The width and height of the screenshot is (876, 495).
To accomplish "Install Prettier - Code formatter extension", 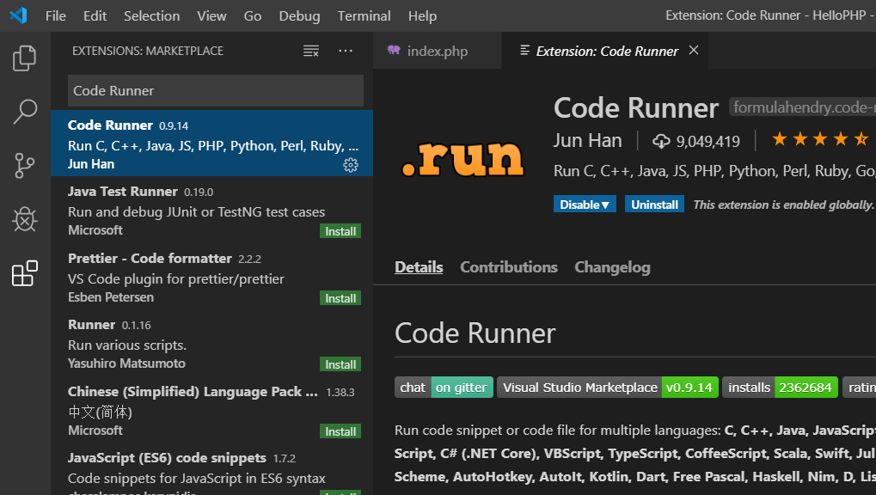I will (340, 298).
